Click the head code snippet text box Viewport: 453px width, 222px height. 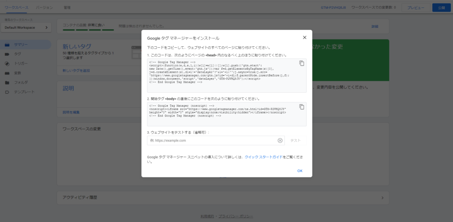227,75
